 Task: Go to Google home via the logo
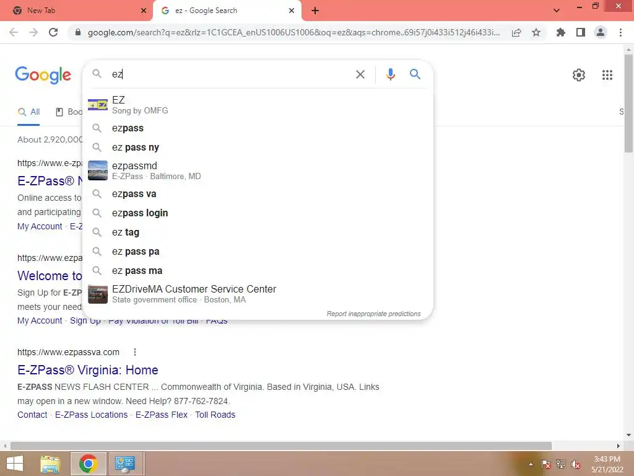(x=43, y=75)
